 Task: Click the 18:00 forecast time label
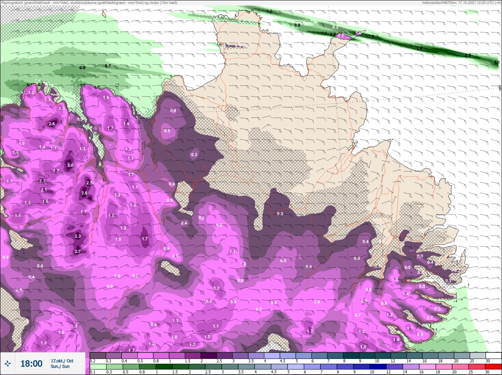pos(31,364)
